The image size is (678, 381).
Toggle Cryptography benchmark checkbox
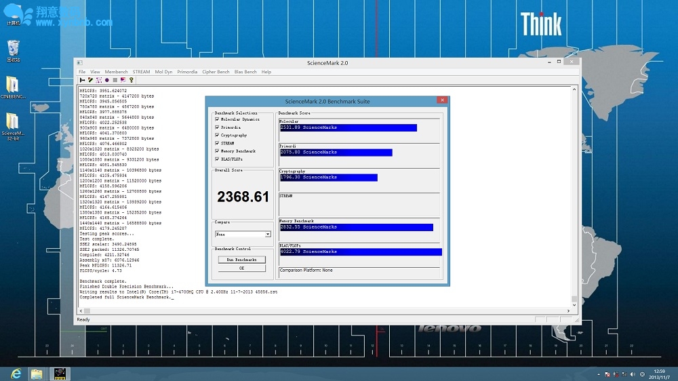click(x=217, y=135)
